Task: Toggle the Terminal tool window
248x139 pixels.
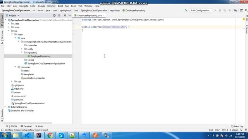Action: pyautogui.click(x=26, y=126)
